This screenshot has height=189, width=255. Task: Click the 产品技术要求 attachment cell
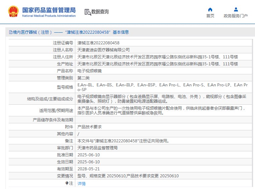89,127
